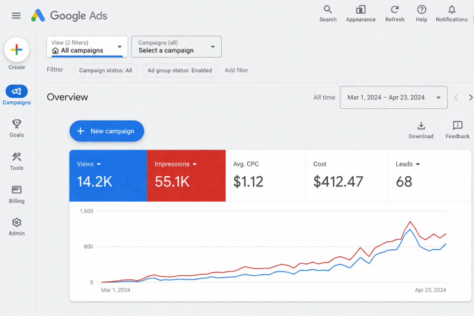The width and height of the screenshot is (474, 316).
Task: Open the Feedback icon
Action: click(457, 126)
